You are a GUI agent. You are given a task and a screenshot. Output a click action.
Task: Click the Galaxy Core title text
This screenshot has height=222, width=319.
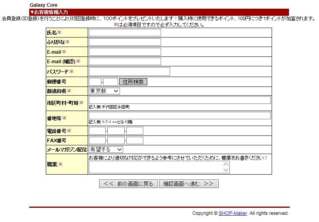tap(43, 5)
